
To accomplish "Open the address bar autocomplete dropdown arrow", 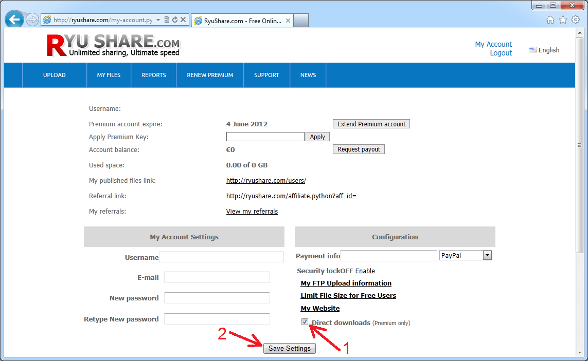I will (x=158, y=20).
